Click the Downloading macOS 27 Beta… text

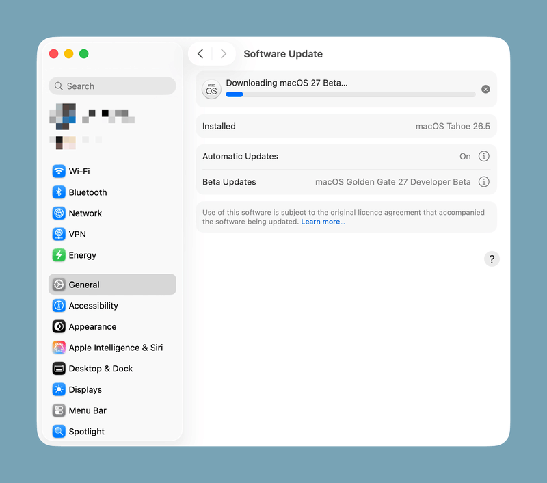(x=286, y=83)
